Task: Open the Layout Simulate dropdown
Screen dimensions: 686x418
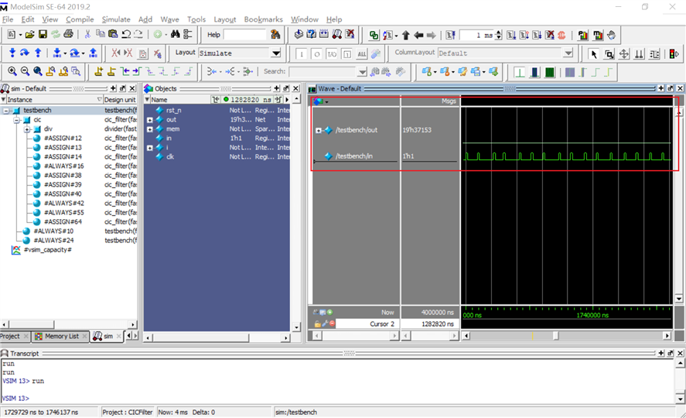Action: click(276, 53)
